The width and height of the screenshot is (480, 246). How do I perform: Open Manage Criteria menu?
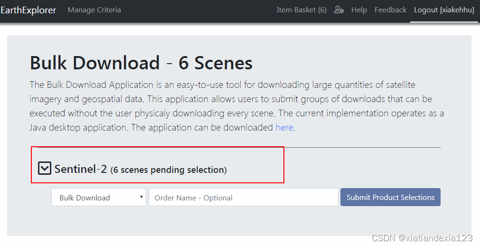tap(94, 10)
